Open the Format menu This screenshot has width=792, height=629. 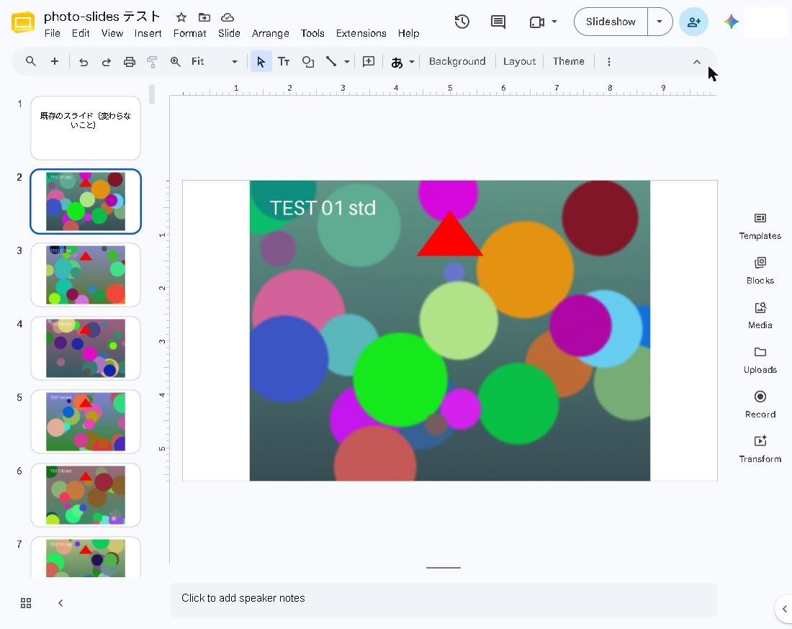click(x=189, y=33)
